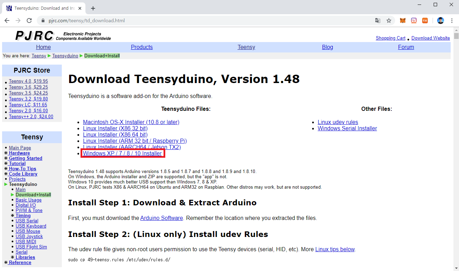This screenshot has height=271, width=459.
Task: Expand the Timing section
Action: coord(13,216)
